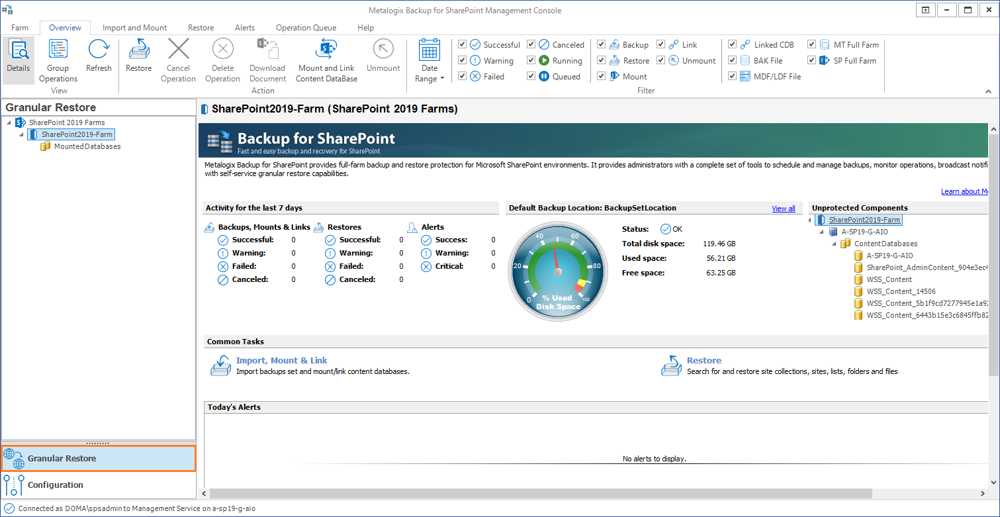Viewport: 1000px width, 517px height.
Task: Select the MountedDatabases node
Action: [x=87, y=146]
